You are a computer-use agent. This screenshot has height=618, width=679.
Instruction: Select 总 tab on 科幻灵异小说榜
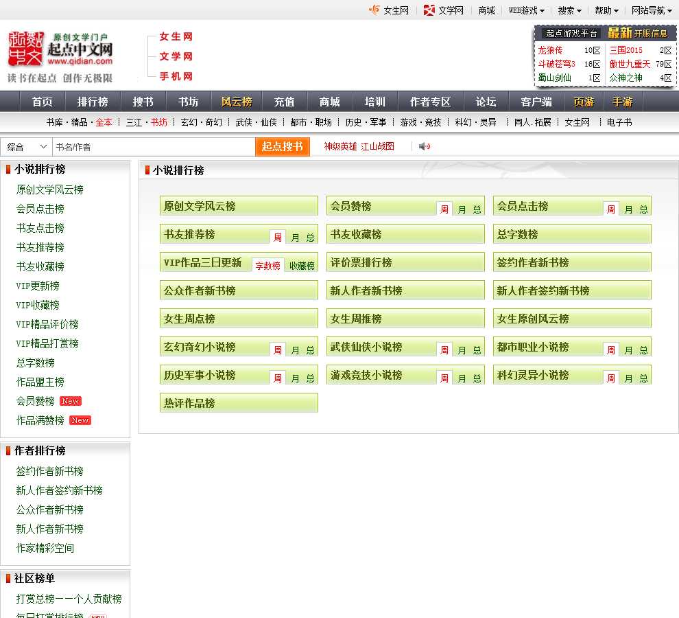coord(643,378)
